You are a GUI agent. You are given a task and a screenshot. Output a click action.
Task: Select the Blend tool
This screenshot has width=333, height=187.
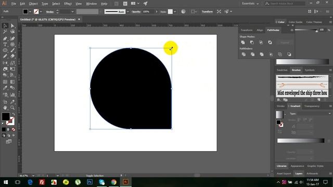(x=12, y=88)
